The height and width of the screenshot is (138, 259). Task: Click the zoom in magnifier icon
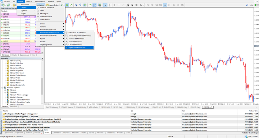[76, 5]
